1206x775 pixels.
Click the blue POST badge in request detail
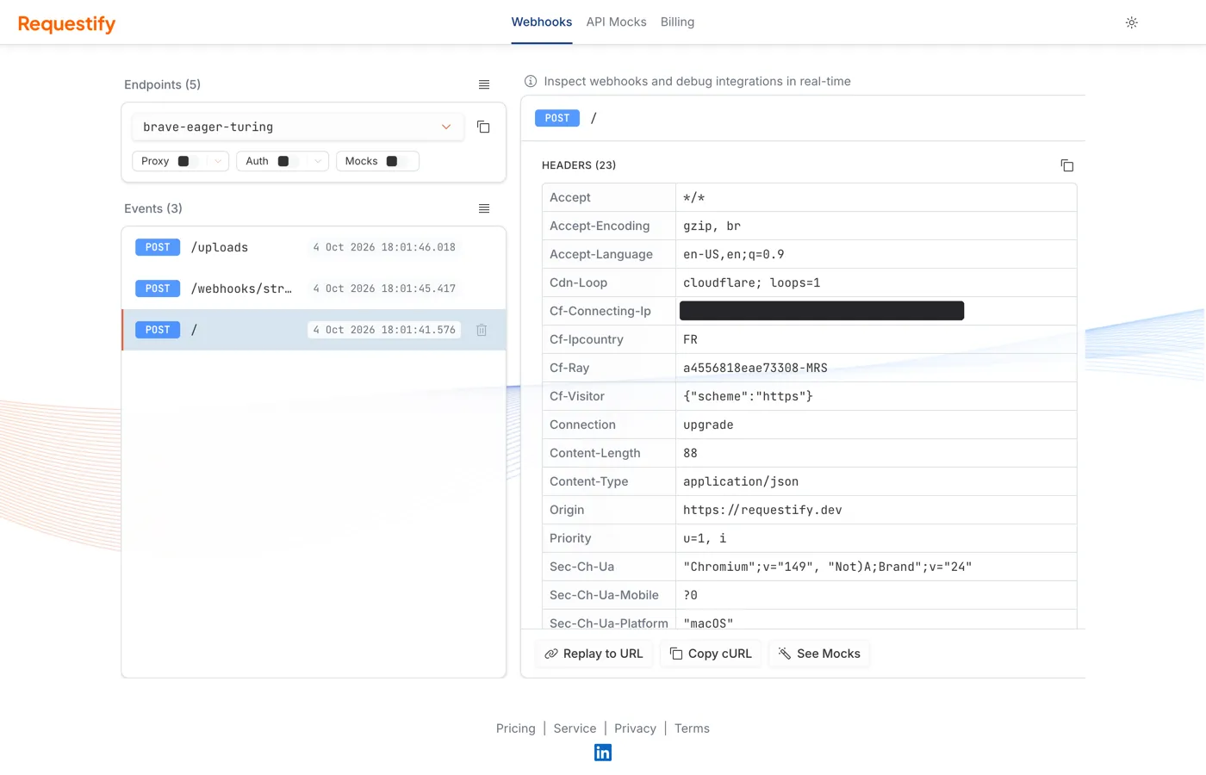click(557, 118)
